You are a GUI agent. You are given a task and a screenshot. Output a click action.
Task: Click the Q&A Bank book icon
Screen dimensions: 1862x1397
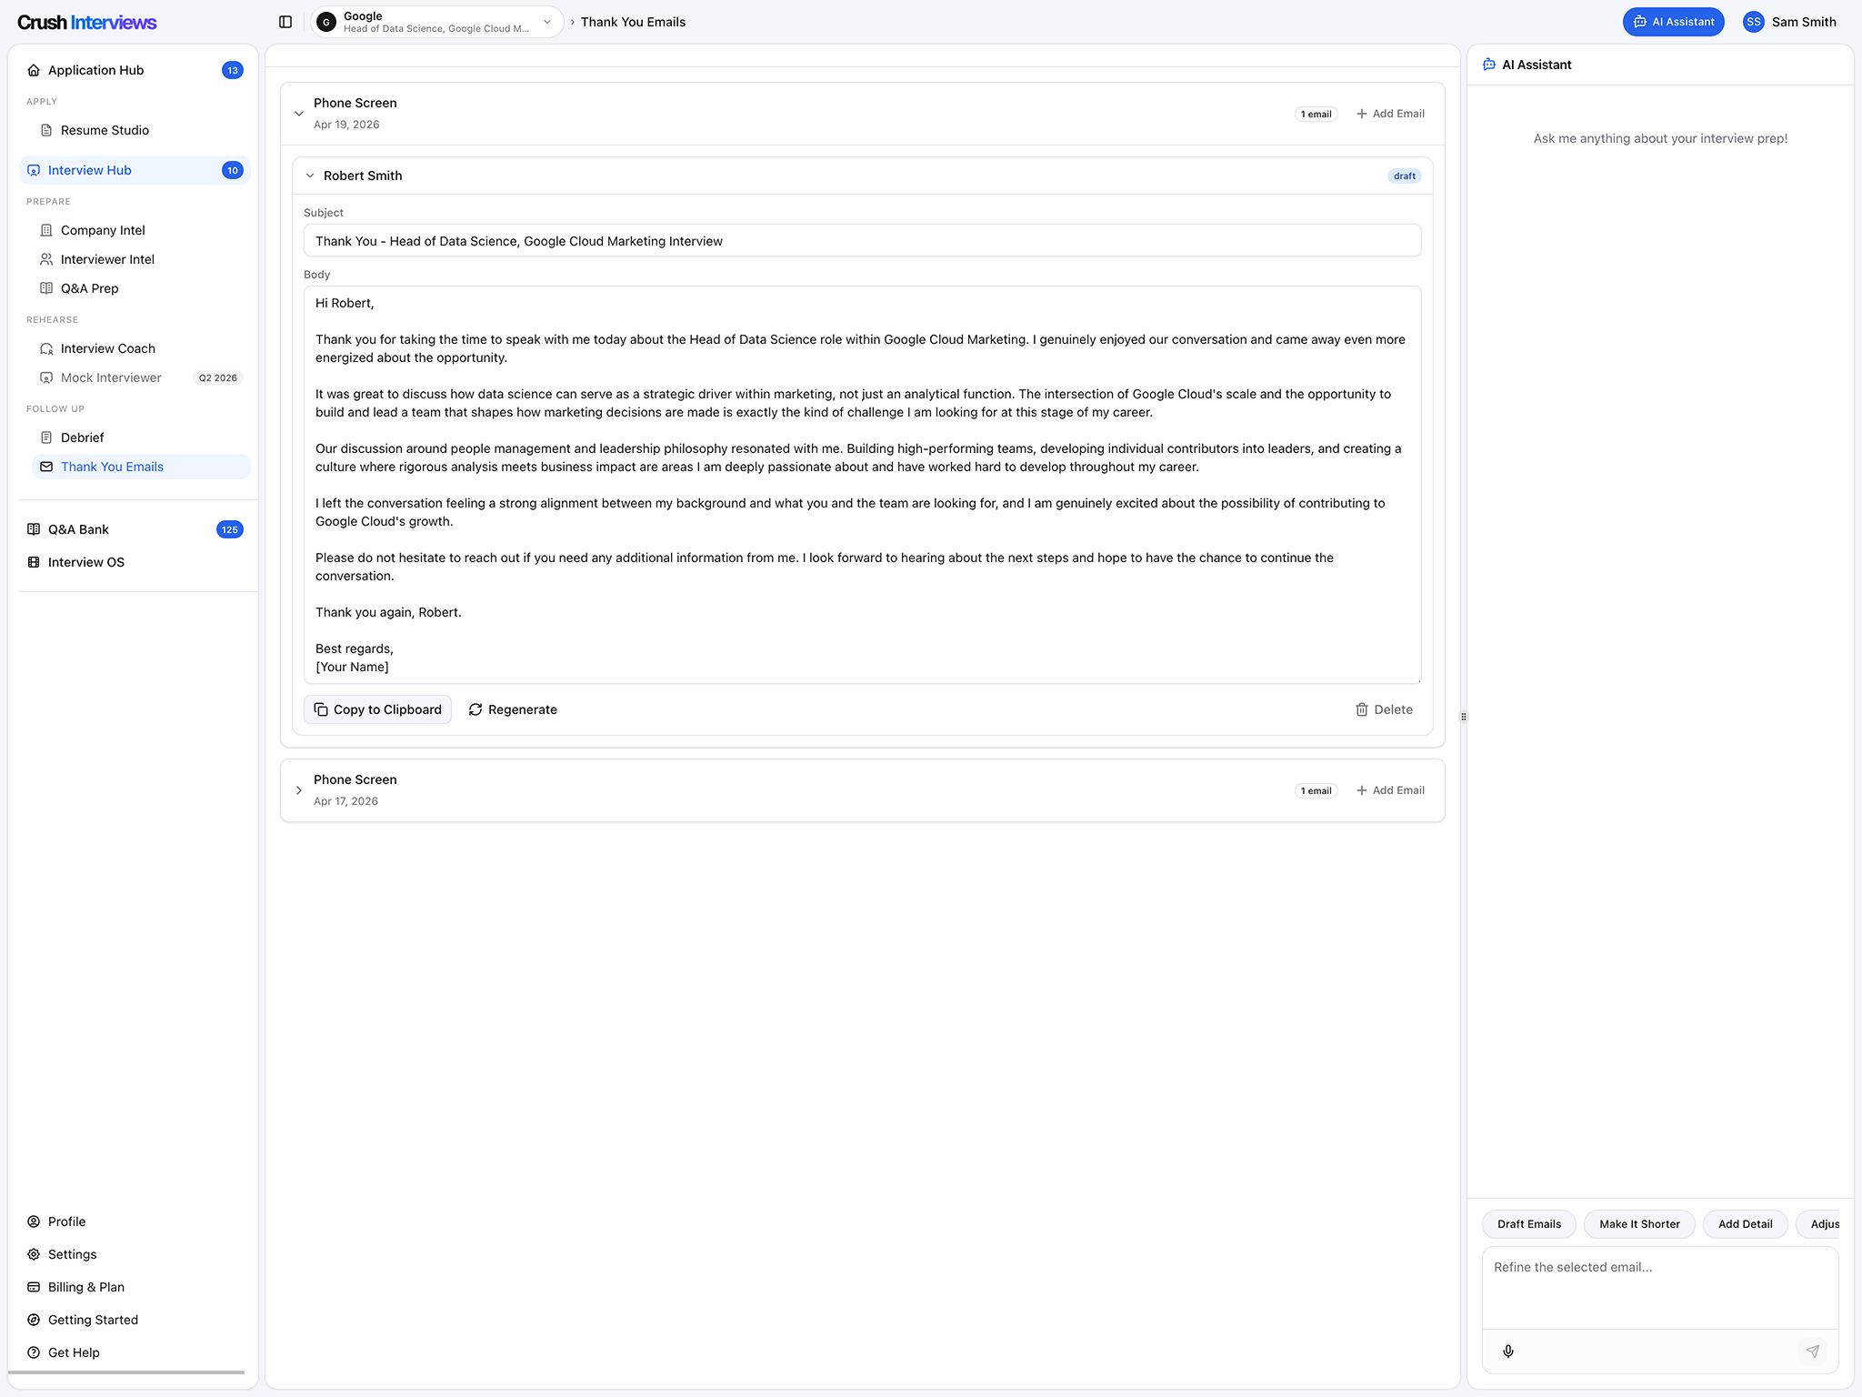point(34,529)
